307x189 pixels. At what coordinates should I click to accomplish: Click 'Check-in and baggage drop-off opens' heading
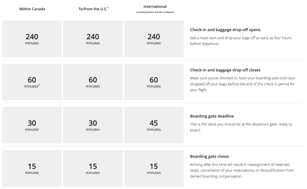tap(225, 30)
